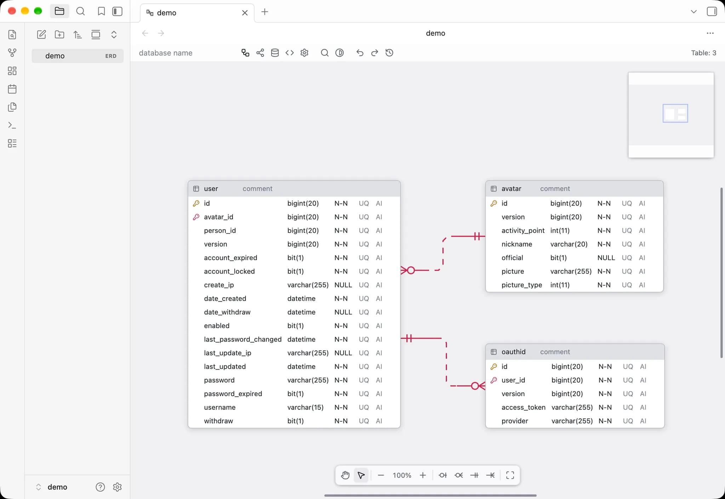Image resolution: width=725 pixels, height=499 pixels.
Task: Zoom in the canvas
Action: pos(423,475)
